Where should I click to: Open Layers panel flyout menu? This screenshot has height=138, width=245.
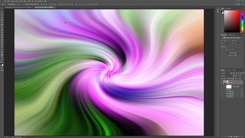click(244, 70)
